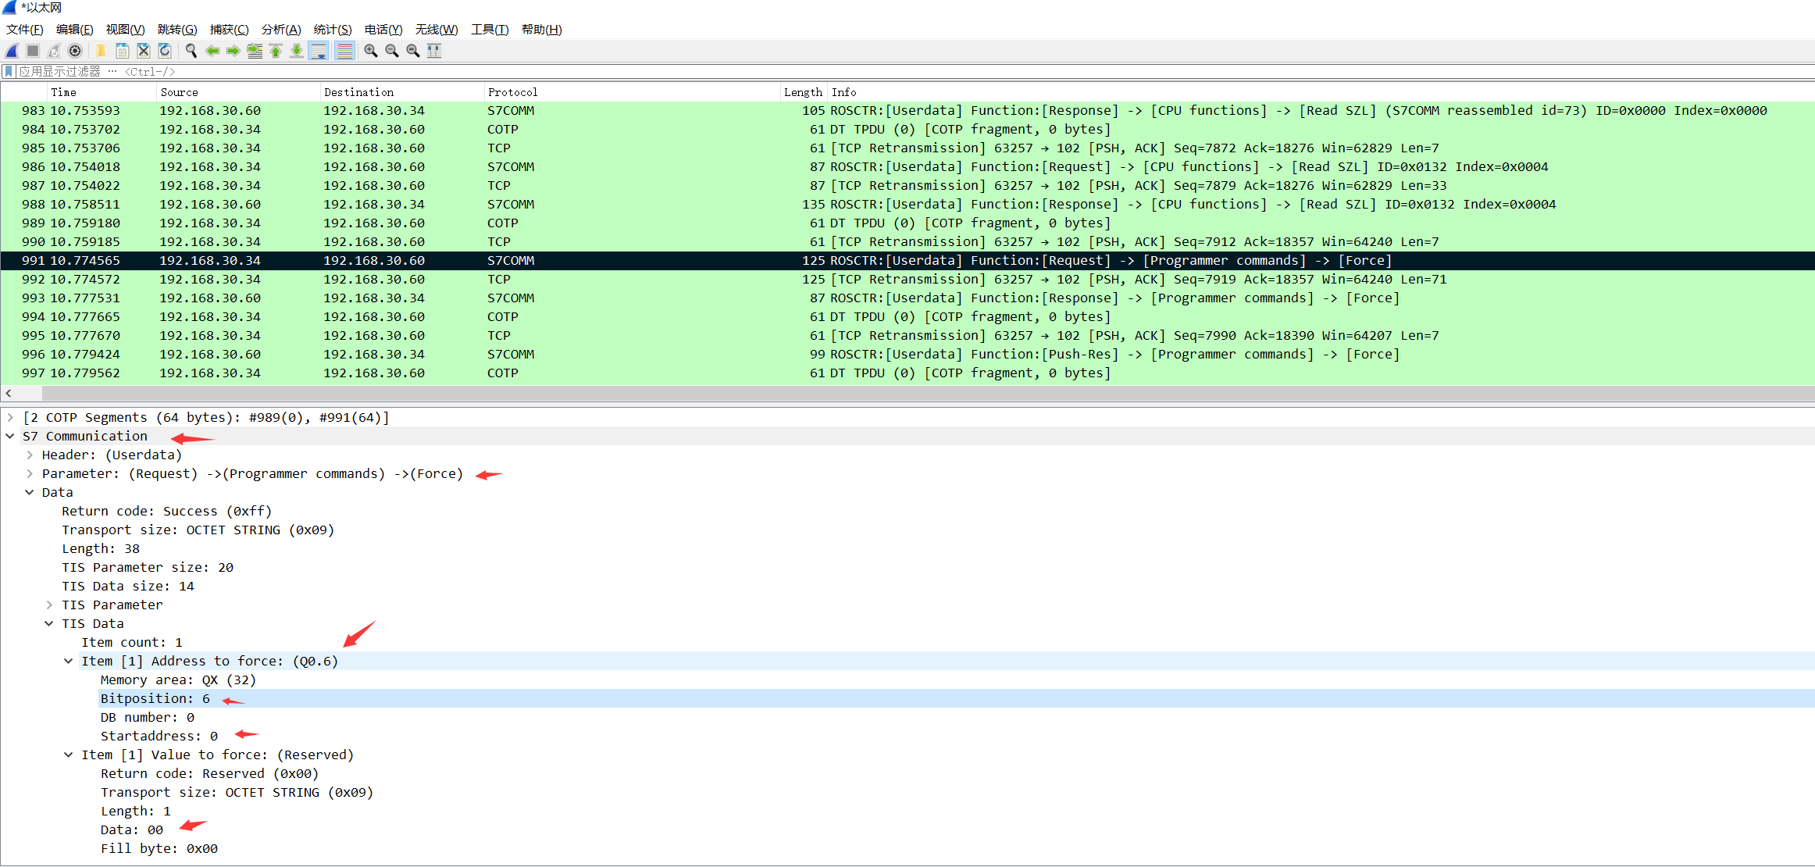This screenshot has height=867, width=1815.
Task: Expand the TIS Parameter node
Action: click(49, 605)
